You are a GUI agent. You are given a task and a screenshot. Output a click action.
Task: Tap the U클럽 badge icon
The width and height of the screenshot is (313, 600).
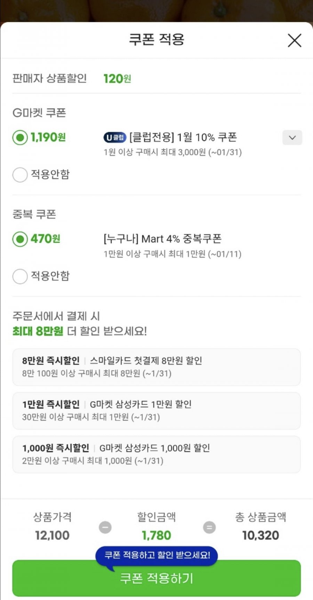point(115,138)
